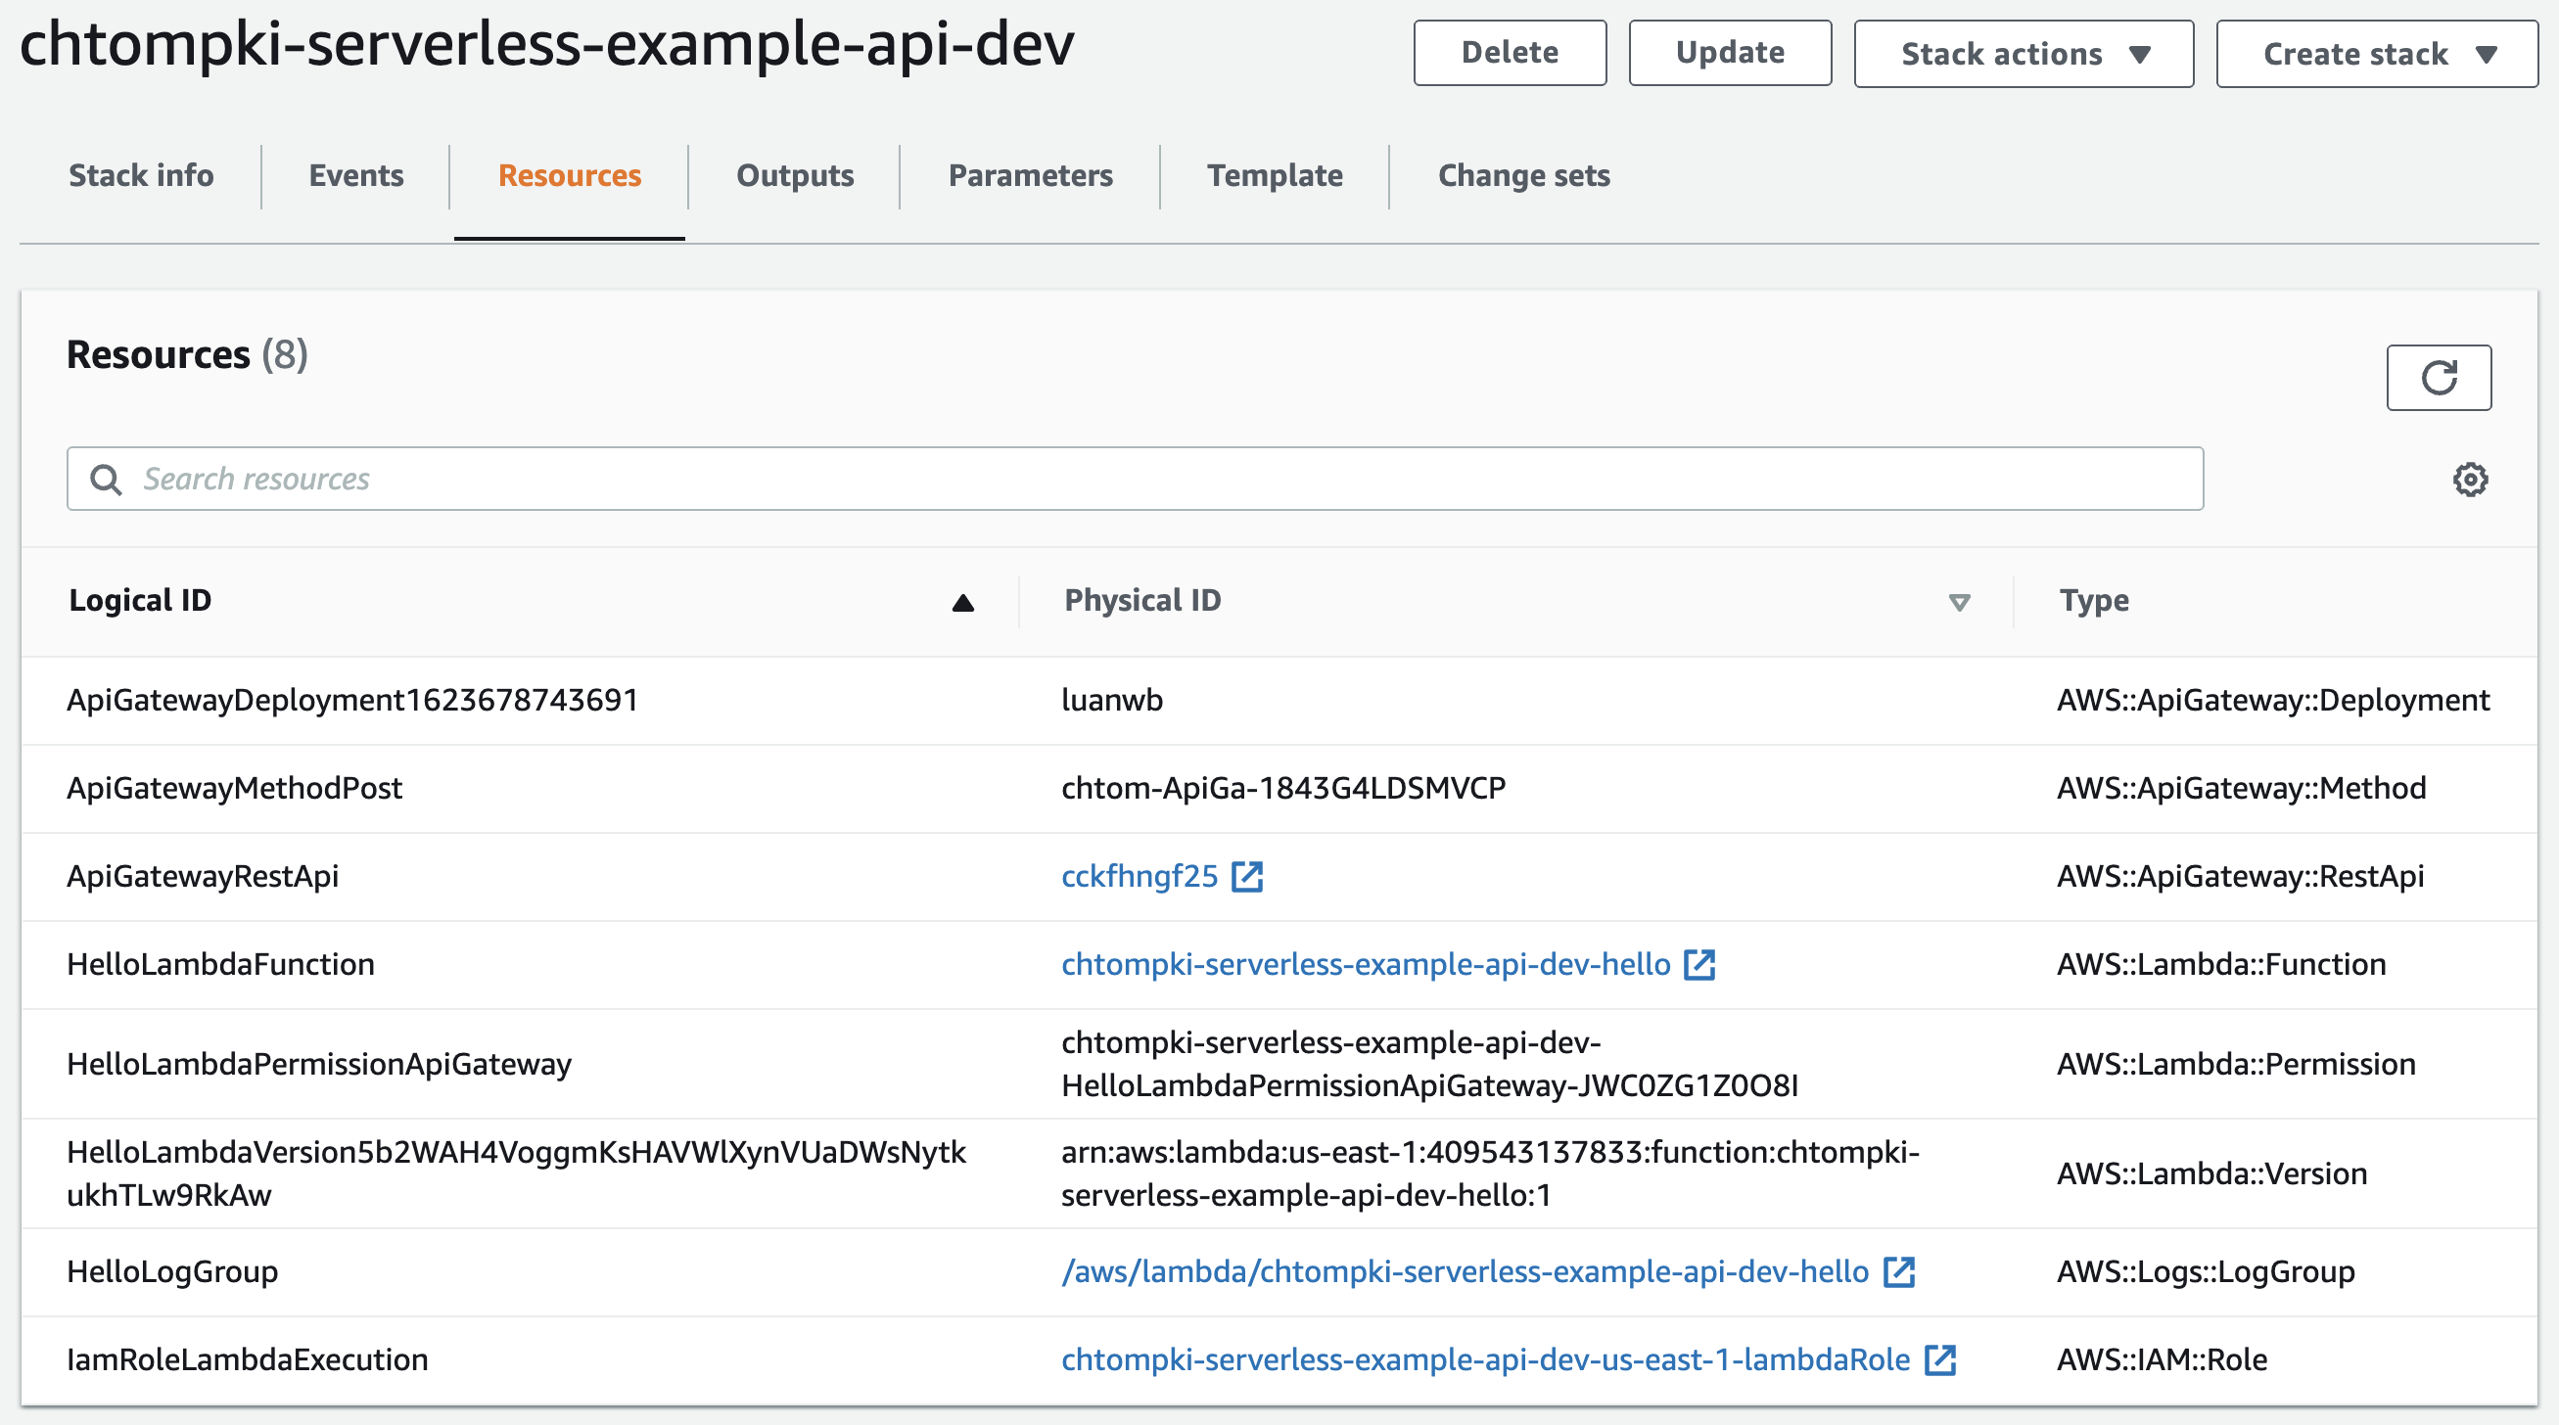Open the cckfhngf25 REST API link
2559x1425 pixels.
tap(1139, 876)
